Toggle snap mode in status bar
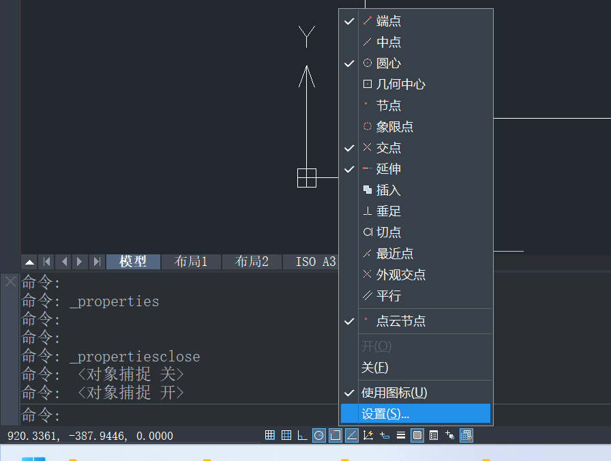Image resolution: width=611 pixels, height=461 pixels. click(x=270, y=435)
